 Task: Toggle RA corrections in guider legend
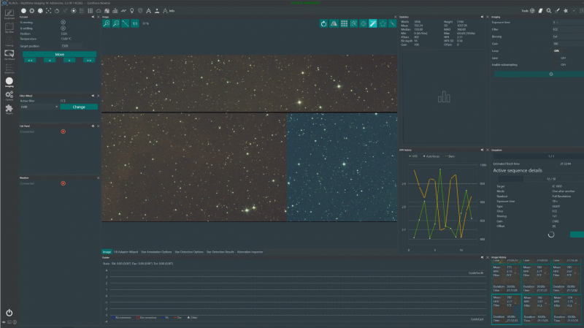122,318
